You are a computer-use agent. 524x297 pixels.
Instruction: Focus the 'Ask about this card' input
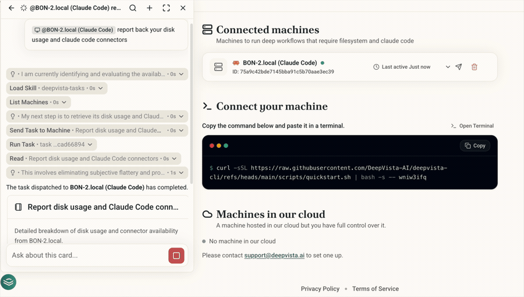tap(88, 255)
